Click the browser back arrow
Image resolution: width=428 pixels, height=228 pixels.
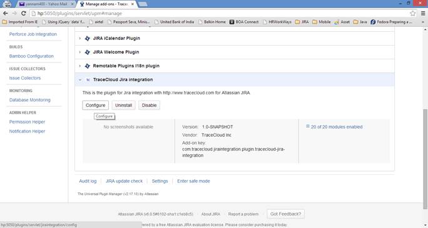[6, 13]
